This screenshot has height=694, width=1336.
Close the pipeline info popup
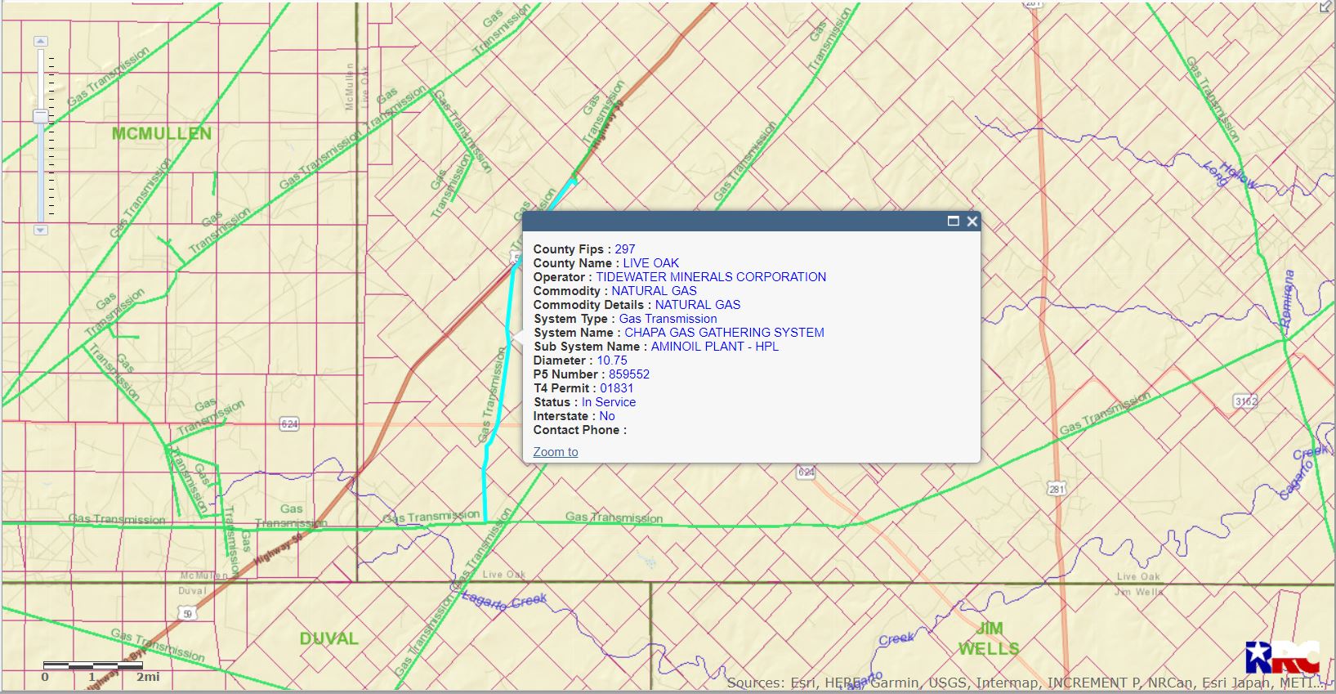(x=972, y=222)
